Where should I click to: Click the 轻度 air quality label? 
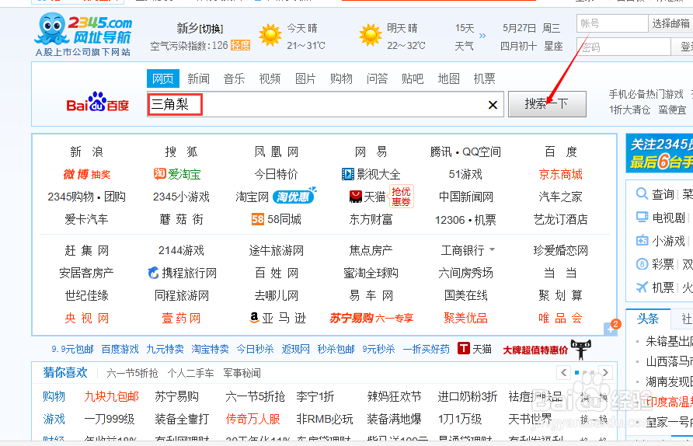point(240,45)
